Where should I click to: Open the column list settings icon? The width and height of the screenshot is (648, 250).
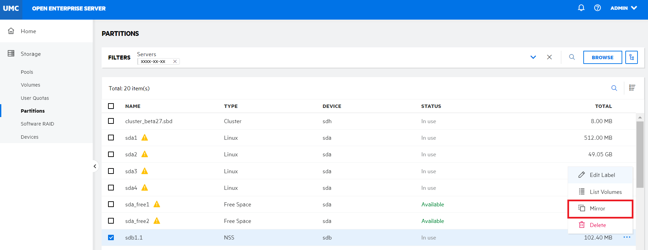pos(632,88)
